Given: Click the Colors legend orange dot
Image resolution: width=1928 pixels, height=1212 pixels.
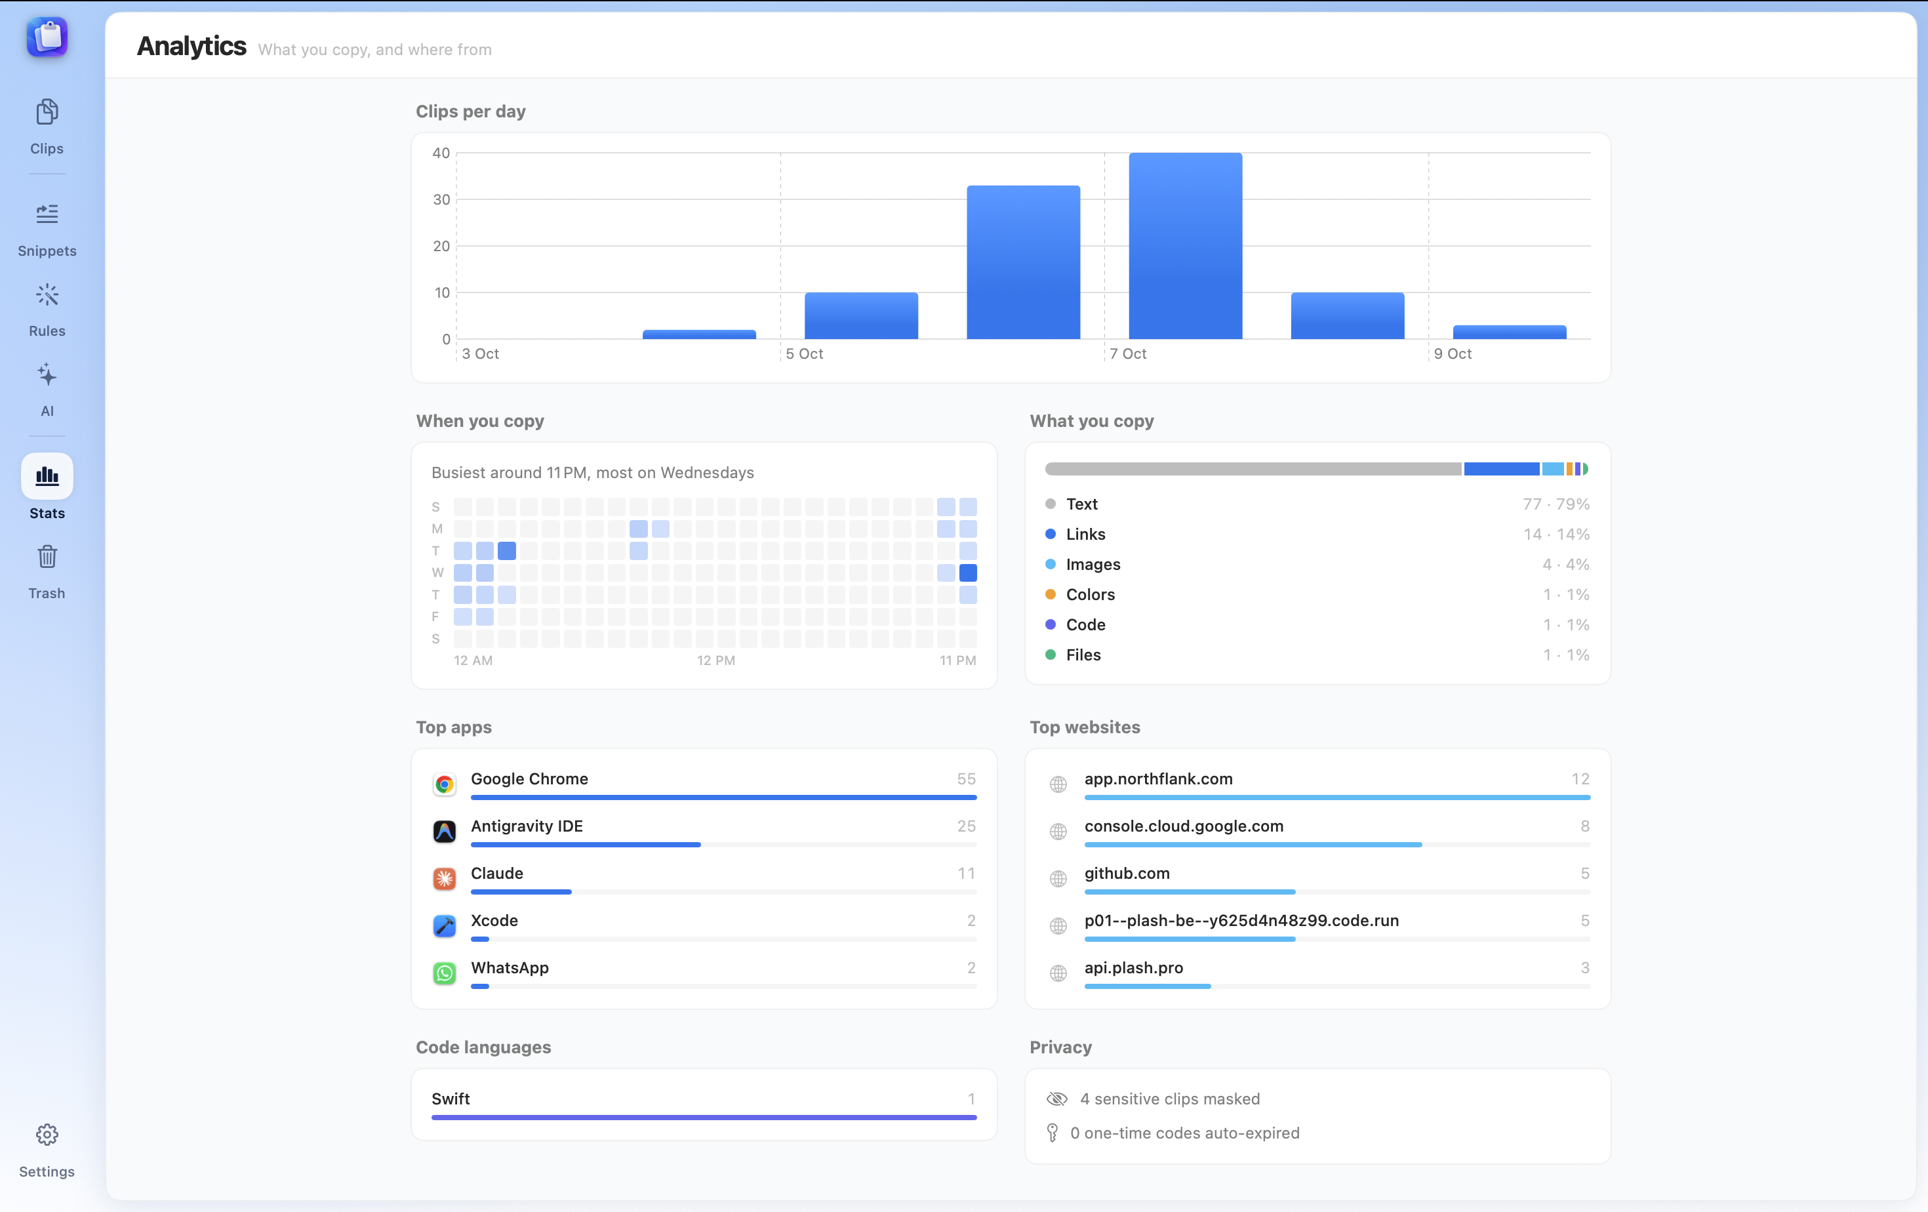Looking at the screenshot, I should coord(1051,595).
